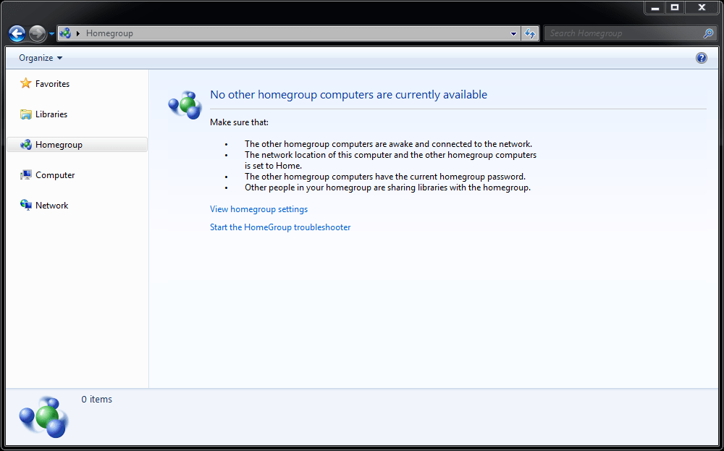Click the forward navigation button
Viewport: 724px width, 451px height.
coord(36,33)
